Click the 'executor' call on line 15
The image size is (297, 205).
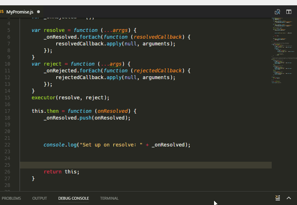tap(43, 98)
